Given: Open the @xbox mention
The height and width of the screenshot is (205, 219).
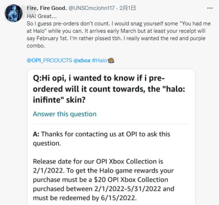Looking at the screenshot, I should 82,60.
